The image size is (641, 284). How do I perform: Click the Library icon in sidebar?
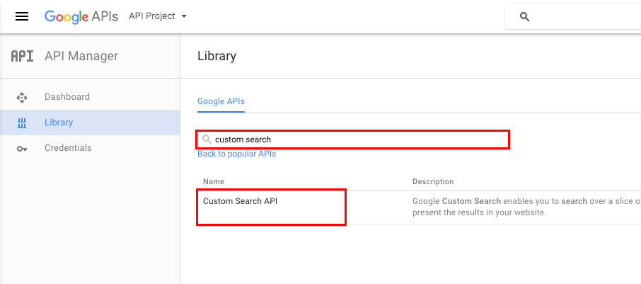[22, 123]
